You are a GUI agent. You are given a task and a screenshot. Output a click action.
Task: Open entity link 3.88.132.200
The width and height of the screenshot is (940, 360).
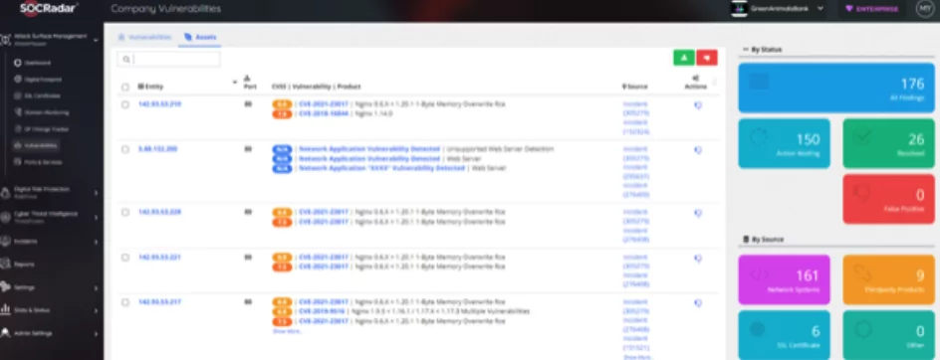(157, 149)
